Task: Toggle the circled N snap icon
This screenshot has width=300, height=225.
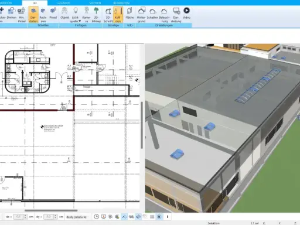Action: (x=159, y=217)
